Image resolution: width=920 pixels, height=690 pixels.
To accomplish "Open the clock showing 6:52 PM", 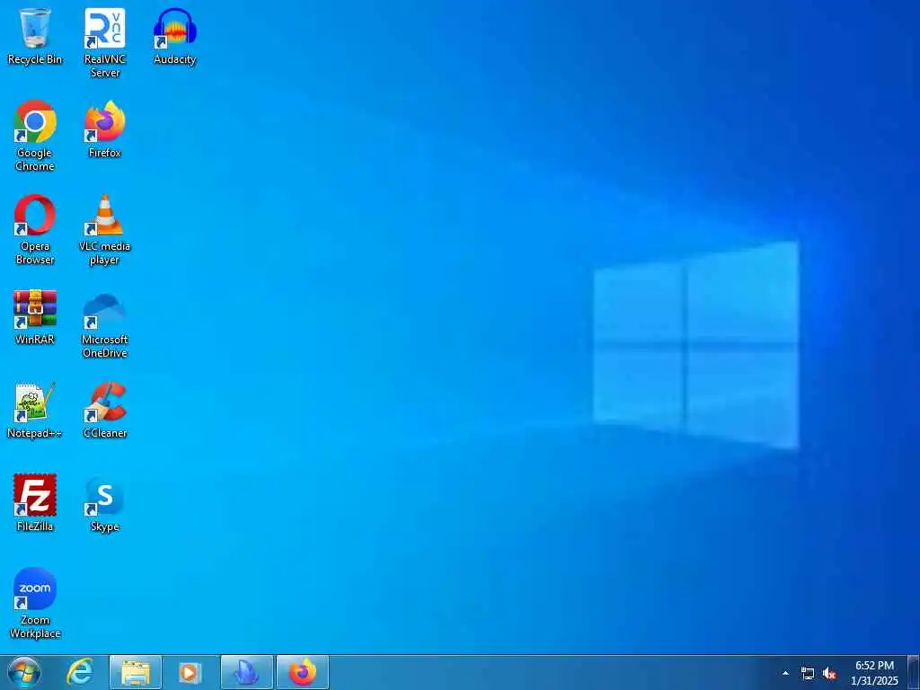I will (x=874, y=673).
